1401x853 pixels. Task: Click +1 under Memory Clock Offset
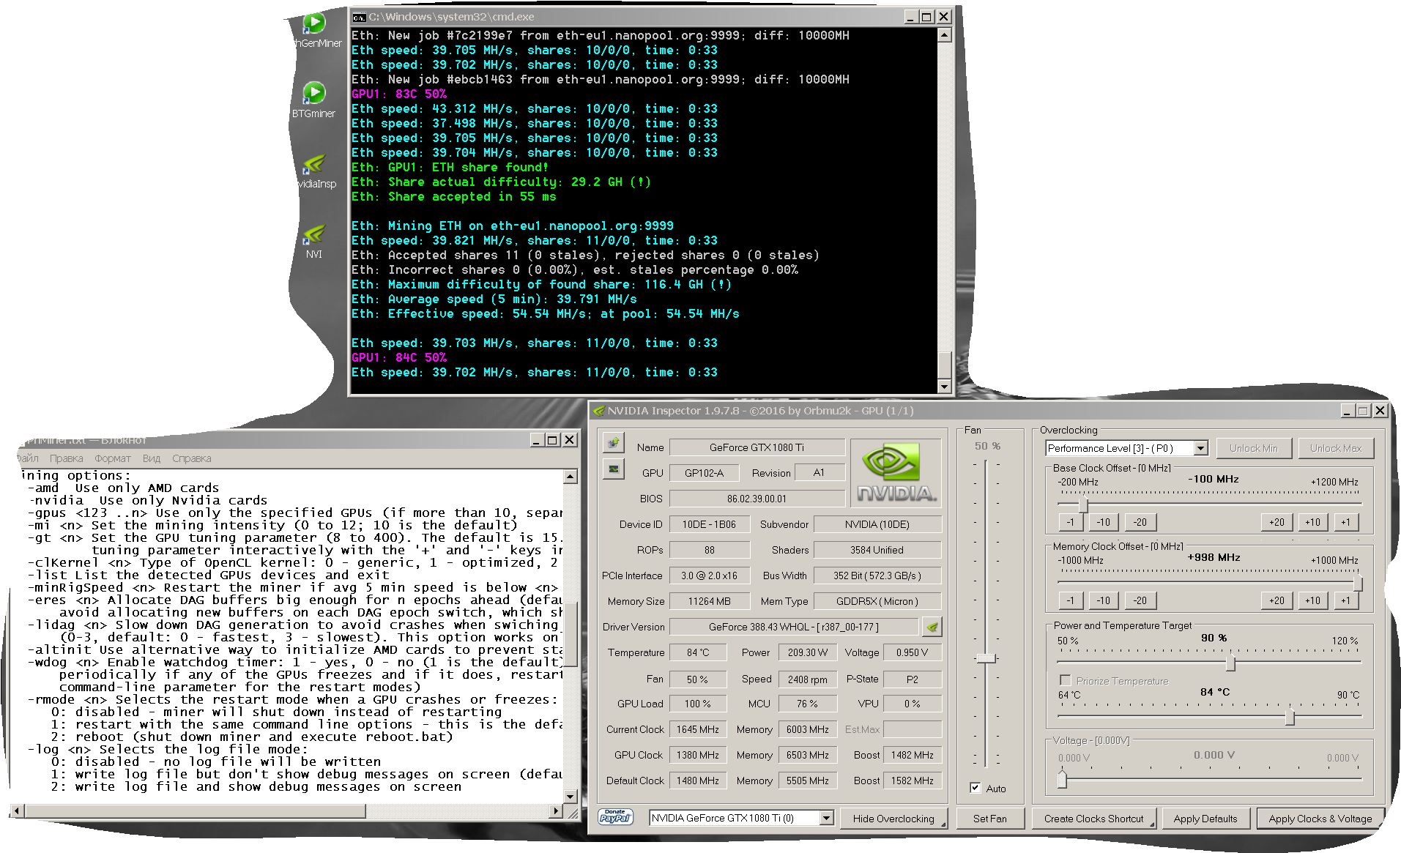pos(1345,600)
